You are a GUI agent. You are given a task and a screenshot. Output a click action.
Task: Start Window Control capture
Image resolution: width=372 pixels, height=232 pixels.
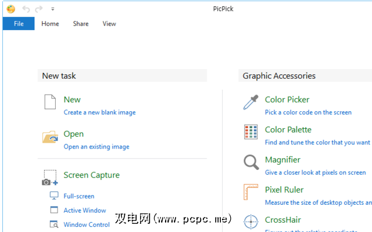pyautogui.click(x=87, y=224)
